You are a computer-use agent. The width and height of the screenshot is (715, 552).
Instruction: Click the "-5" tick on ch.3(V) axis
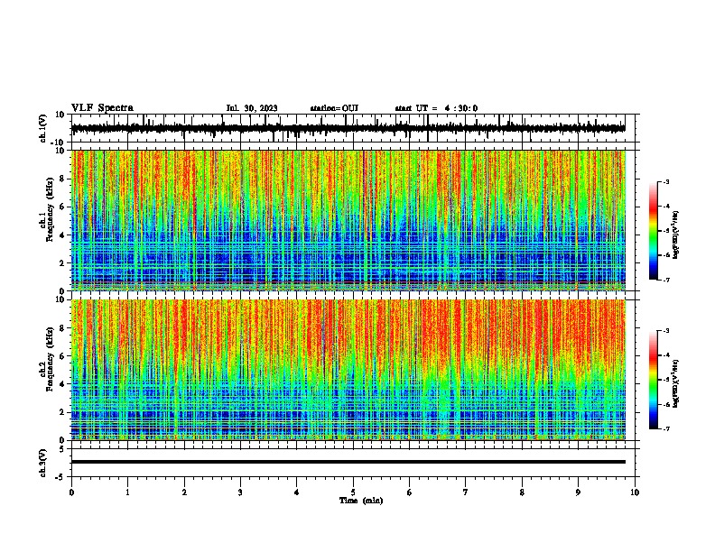tap(60, 477)
